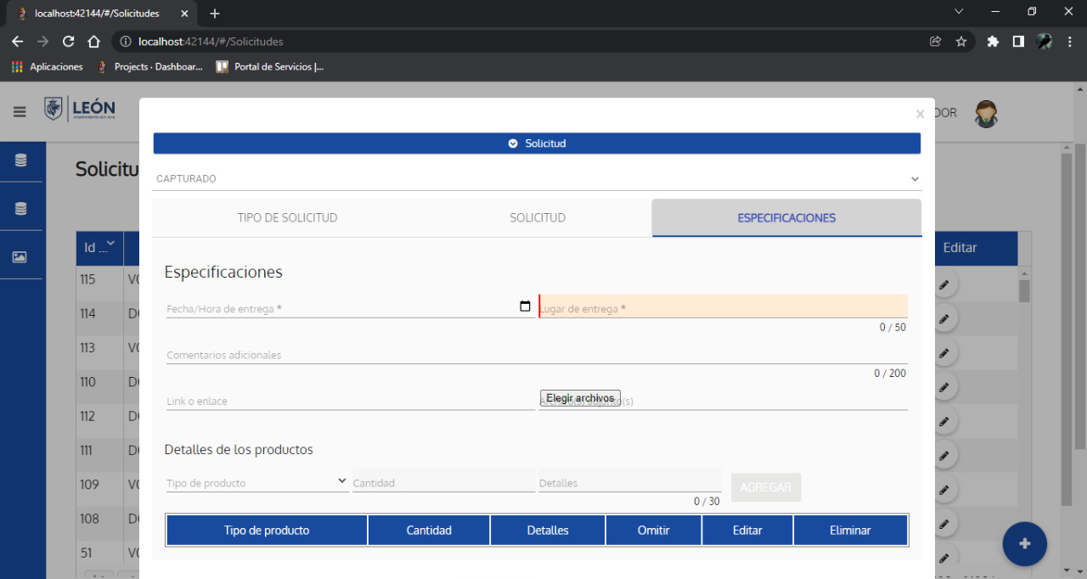Open the Tipo de producto dropdown

257,482
